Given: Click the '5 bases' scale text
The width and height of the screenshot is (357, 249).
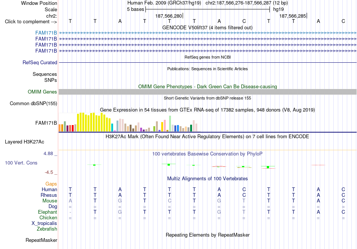Looking at the screenshot, I should (135, 9).
